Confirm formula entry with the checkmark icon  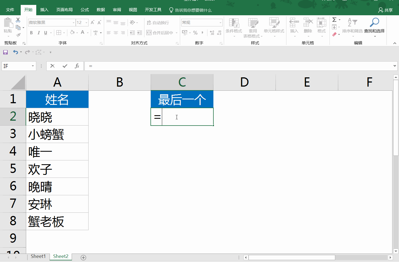coord(65,66)
